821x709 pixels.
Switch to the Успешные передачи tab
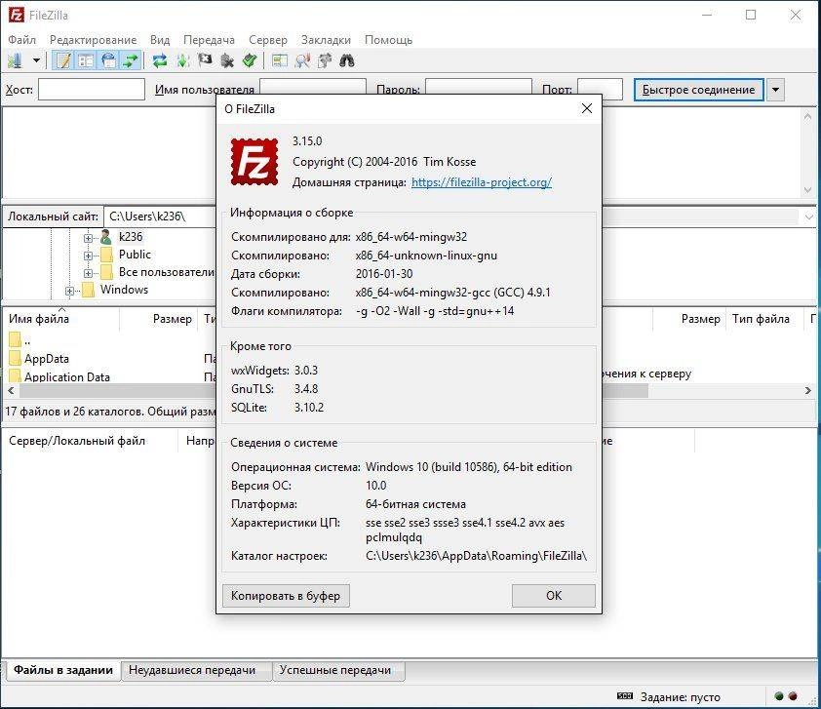335,670
